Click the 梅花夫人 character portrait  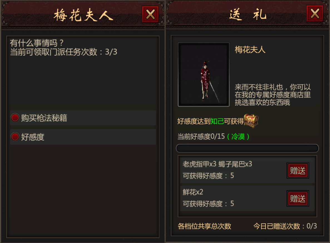tap(204, 75)
